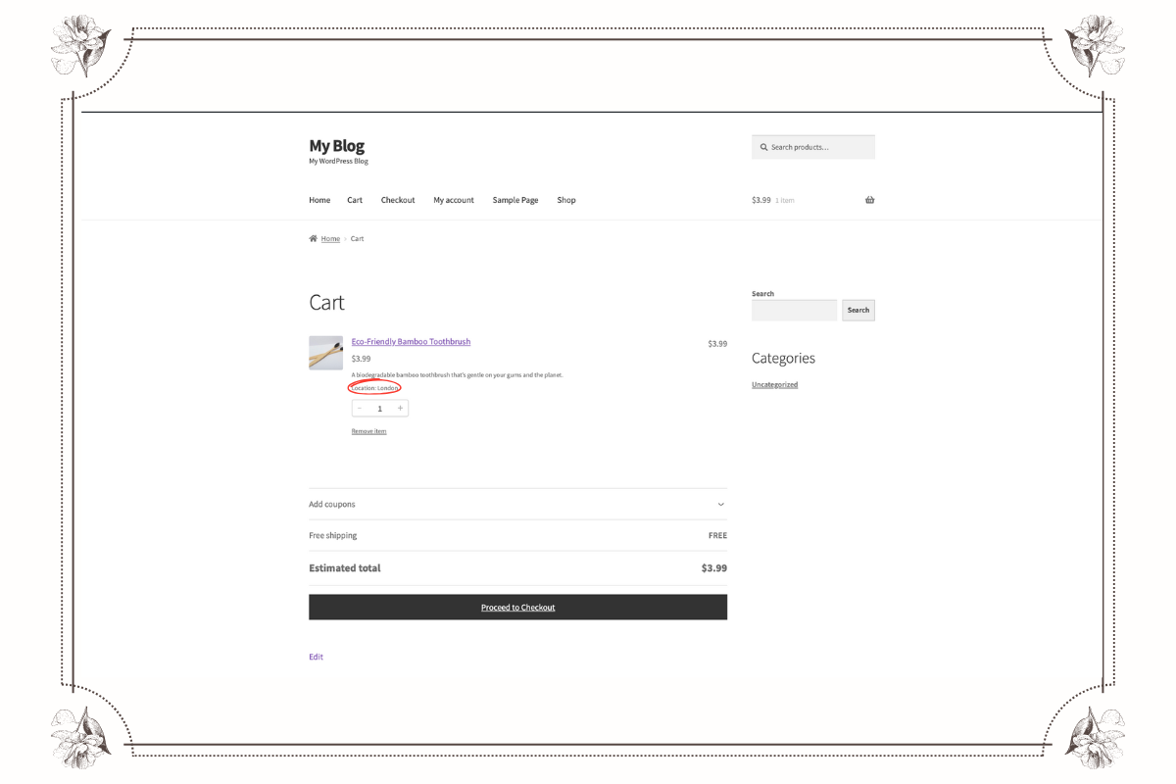The image size is (1176, 784).
Task: Select Home in the navigation bar
Action: point(319,199)
